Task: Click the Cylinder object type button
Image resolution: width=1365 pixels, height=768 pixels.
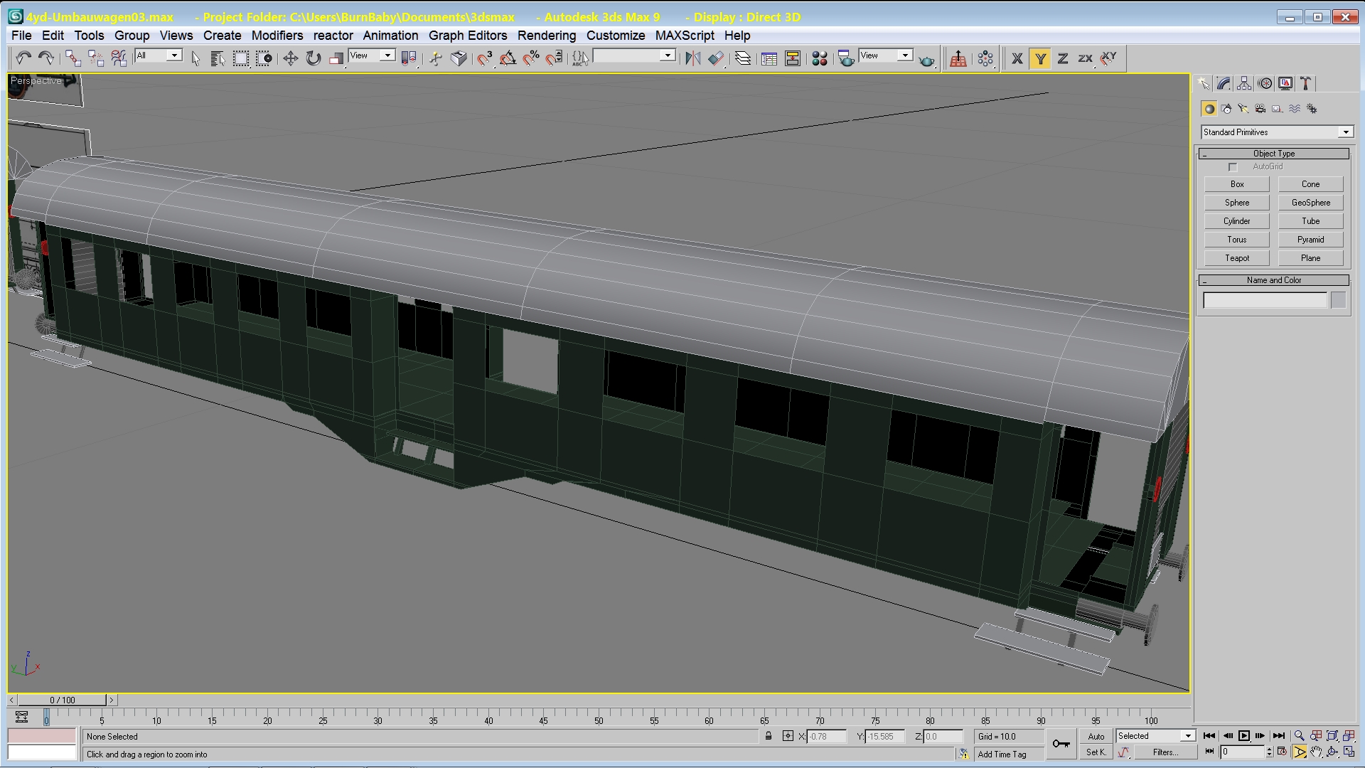Action: pyautogui.click(x=1236, y=221)
